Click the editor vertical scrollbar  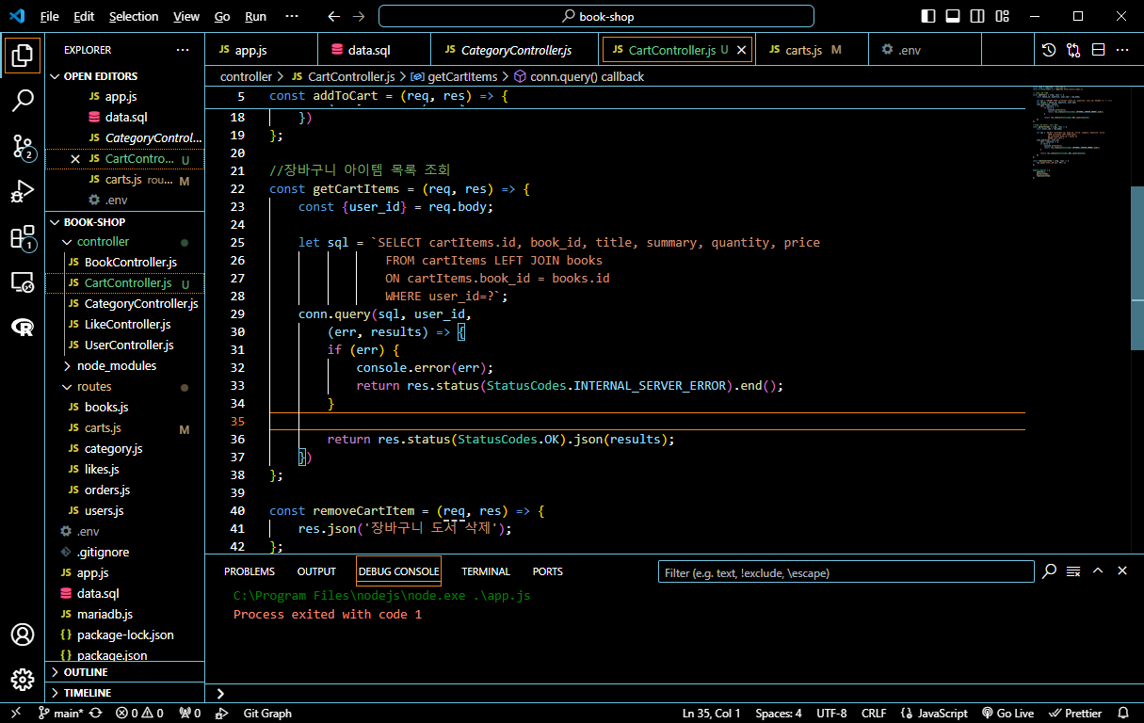click(1137, 268)
